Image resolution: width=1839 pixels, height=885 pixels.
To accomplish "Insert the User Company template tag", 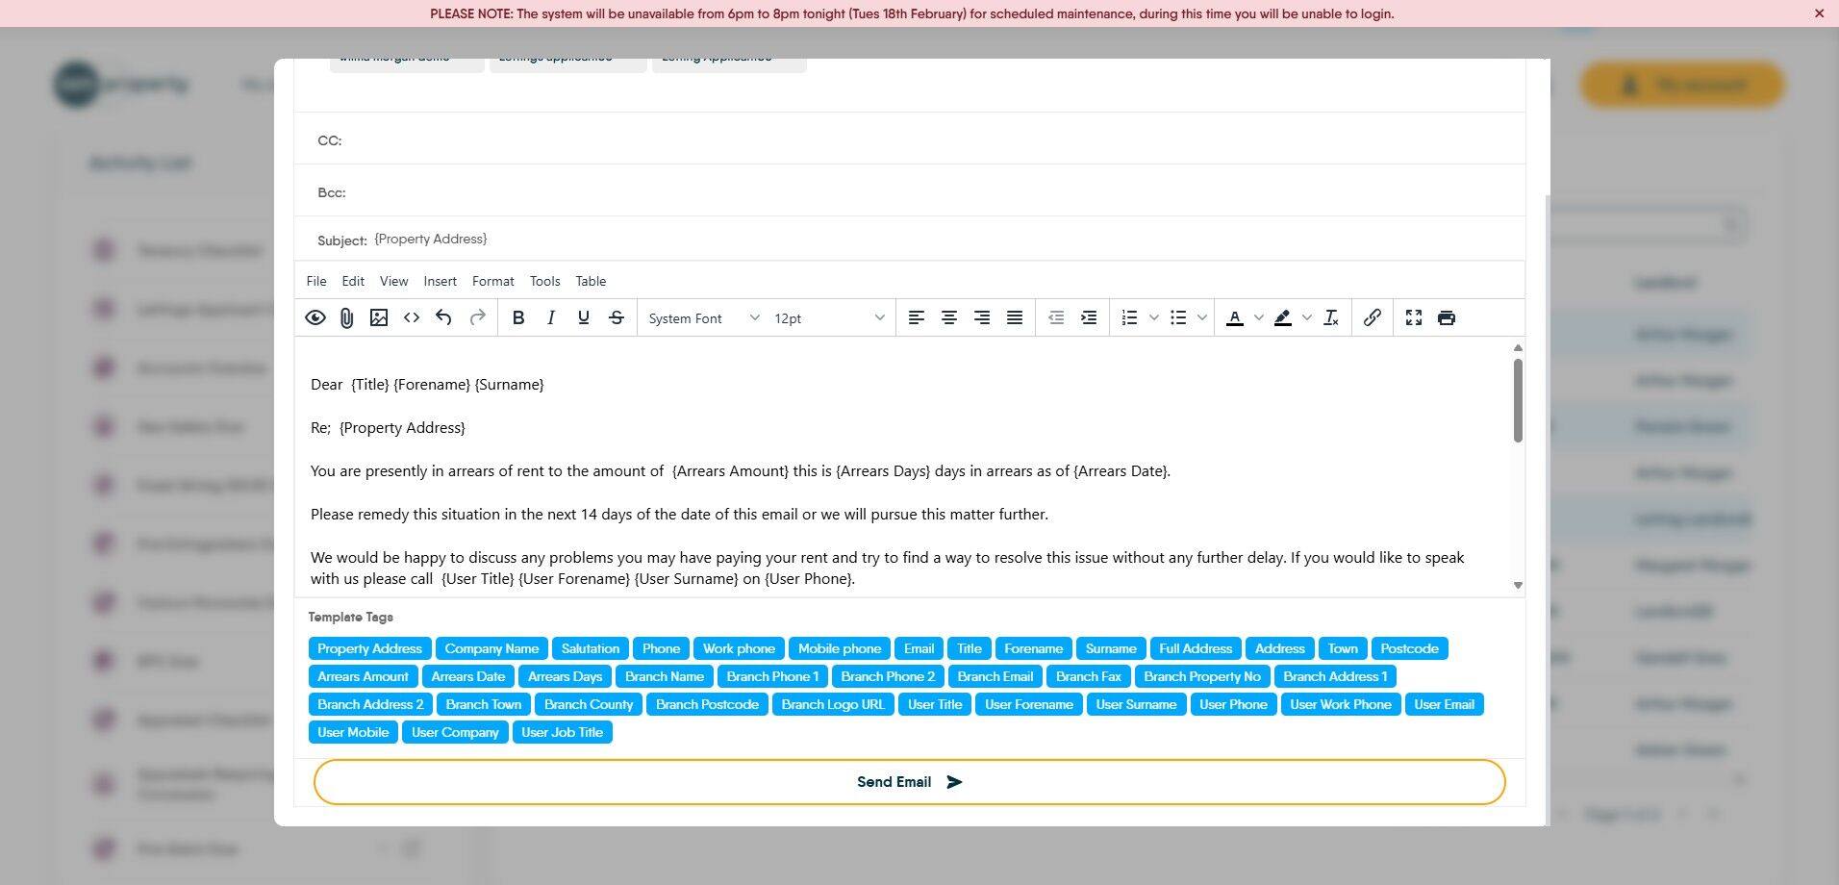I will pos(456,733).
